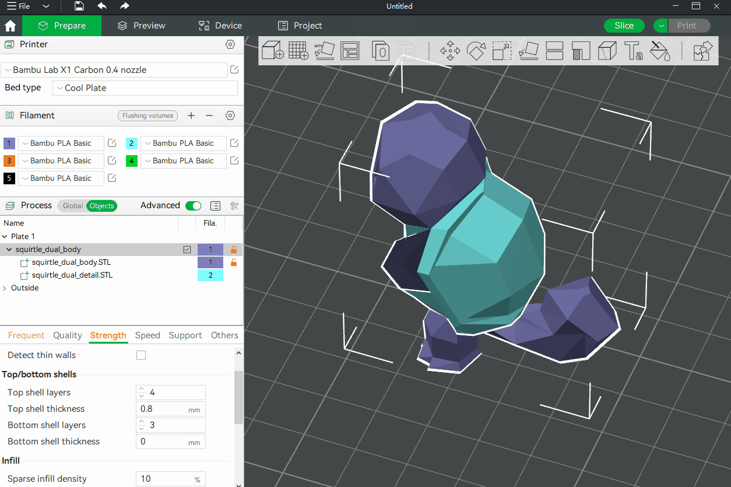
Task: Edit the Bambu Lab X1 Carbon preset
Action: 234,70
